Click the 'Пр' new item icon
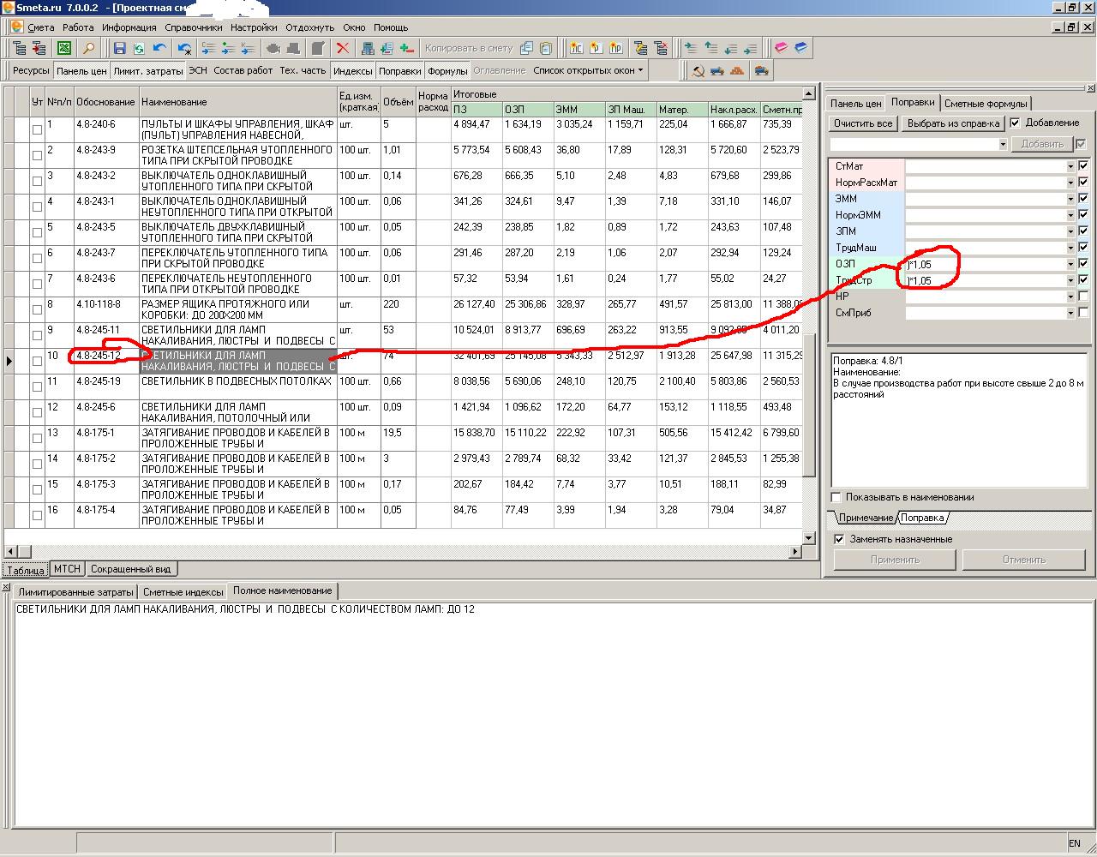Screen dimensions: 1097x857 (615, 48)
